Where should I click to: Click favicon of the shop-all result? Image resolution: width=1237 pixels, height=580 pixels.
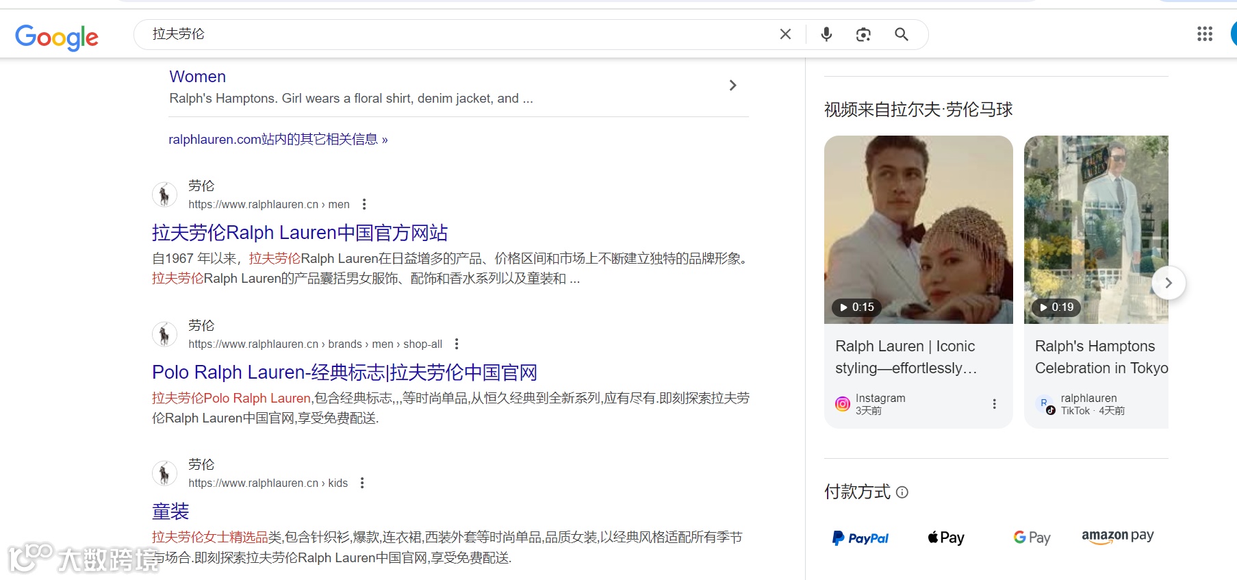(x=164, y=335)
